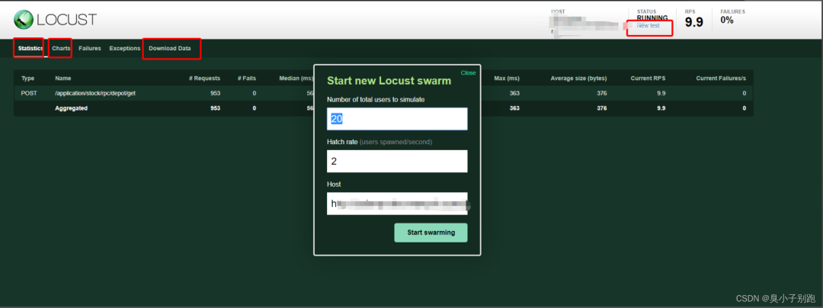This screenshot has width=823, height=308.
Task: Open the Download Data tab
Action: click(x=169, y=48)
